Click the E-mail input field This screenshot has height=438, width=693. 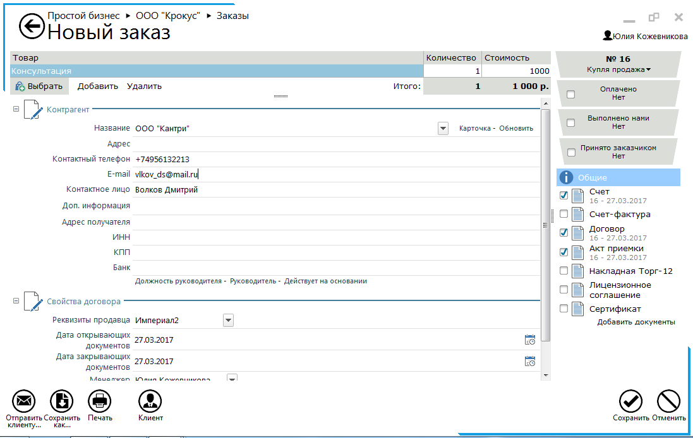click(336, 174)
